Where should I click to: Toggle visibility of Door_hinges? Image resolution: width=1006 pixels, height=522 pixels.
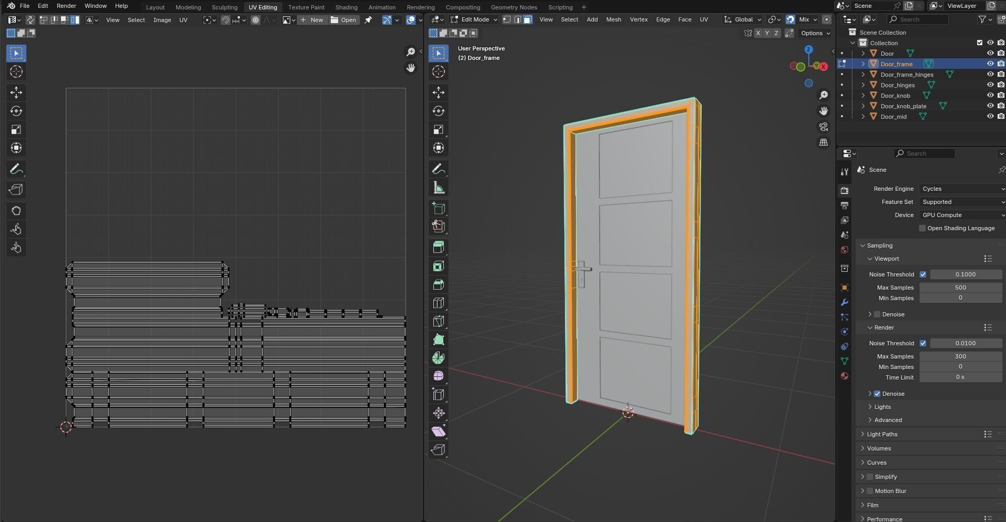pyautogui.click(x=990, y=85)
